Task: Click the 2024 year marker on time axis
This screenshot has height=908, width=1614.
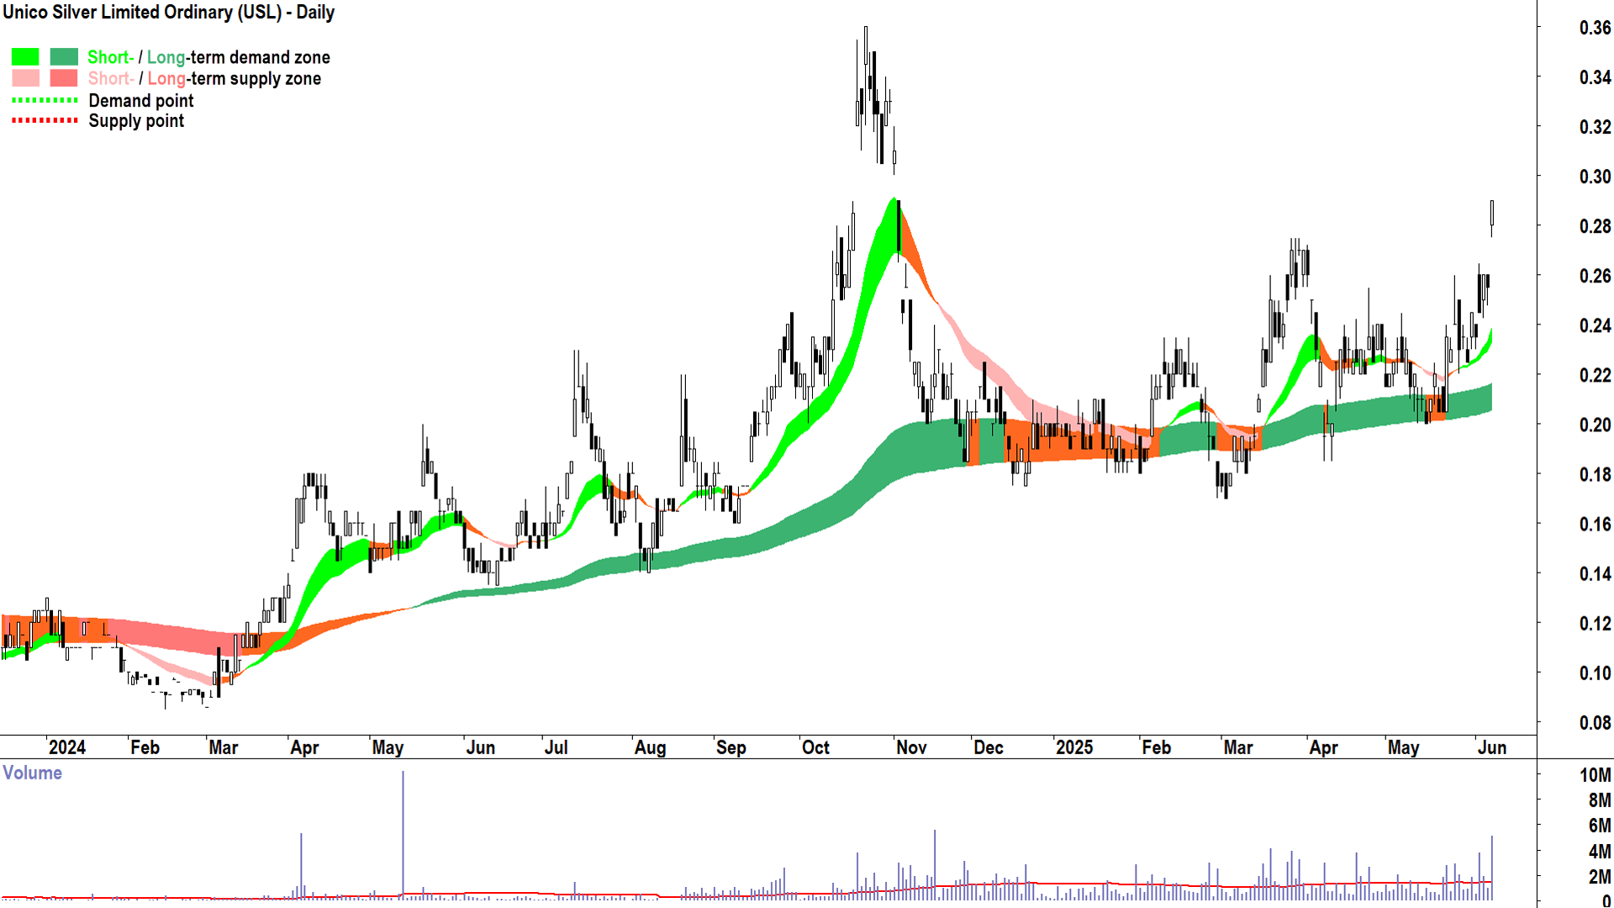Action: [x=67, y=747]
